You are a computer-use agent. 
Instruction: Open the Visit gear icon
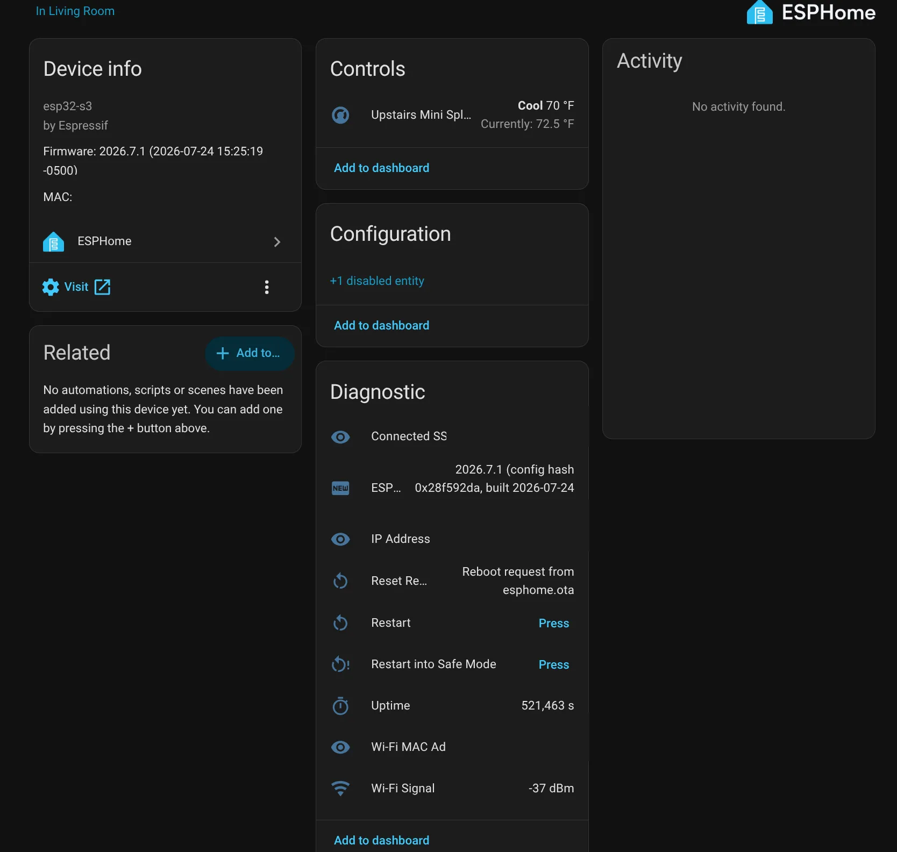(51, 287)
